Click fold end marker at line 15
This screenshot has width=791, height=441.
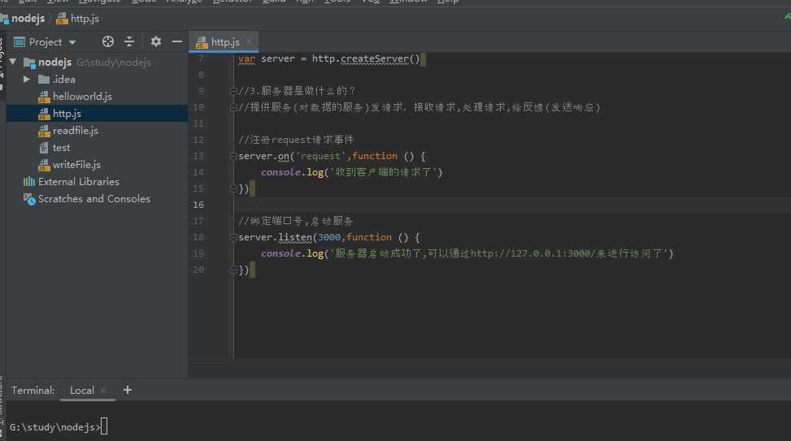pyautogui.click(x=233, y=188)
